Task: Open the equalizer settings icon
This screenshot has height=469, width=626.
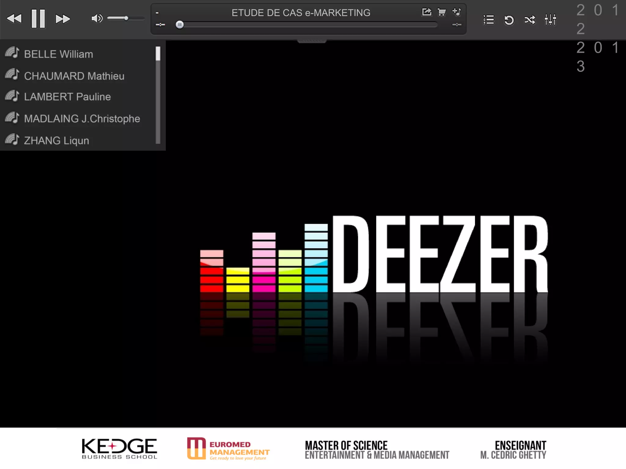Action: point(550,20)
